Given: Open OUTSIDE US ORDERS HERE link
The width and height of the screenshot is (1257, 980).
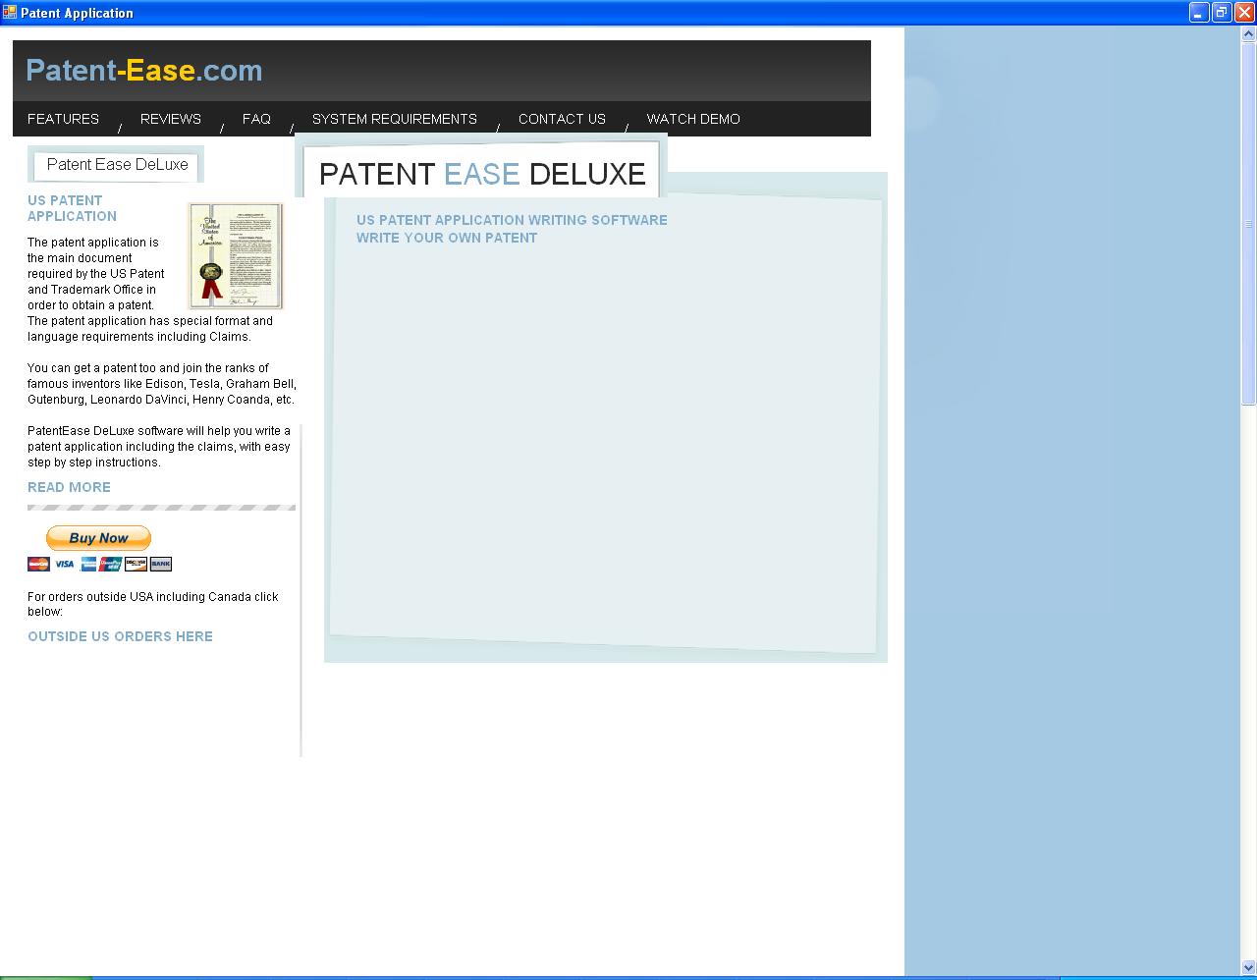Looking at the screenshot, I should [120, 636].
